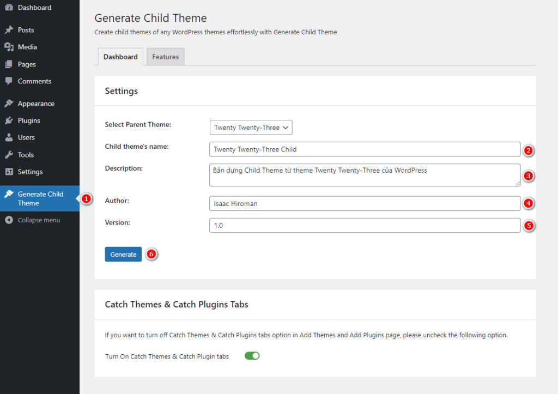The width and height of the screenshot is (558, 394).
Task: Click the Description textarea resize handle
Action: [518, 184]
